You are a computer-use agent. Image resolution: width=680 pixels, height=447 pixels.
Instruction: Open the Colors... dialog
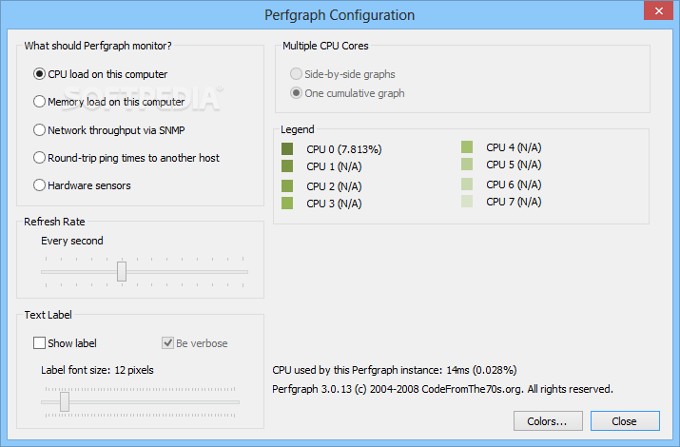(548, 421)
